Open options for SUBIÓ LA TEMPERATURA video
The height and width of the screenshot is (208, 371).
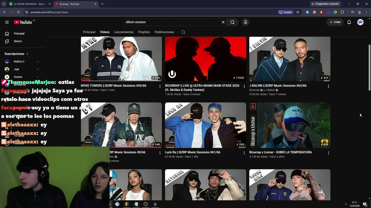(x=328, y=153)
